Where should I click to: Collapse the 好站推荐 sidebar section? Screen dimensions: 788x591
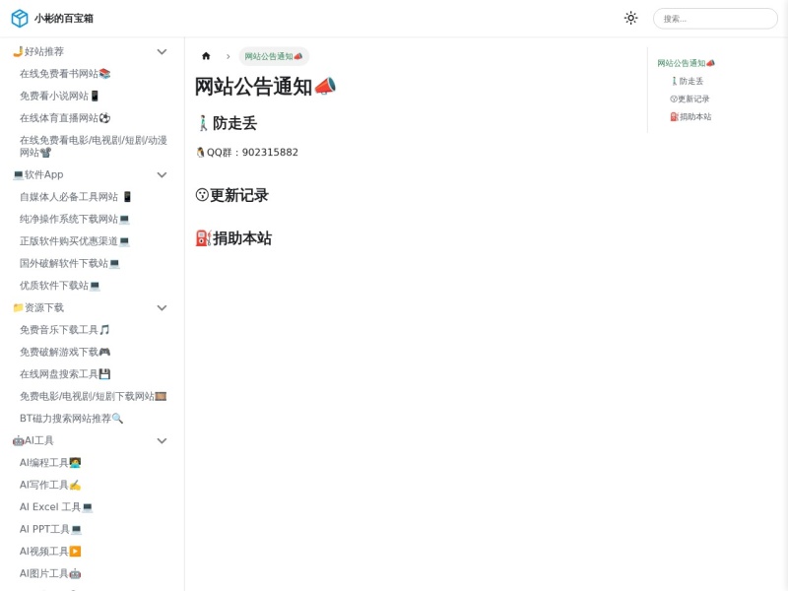(162, 52)
